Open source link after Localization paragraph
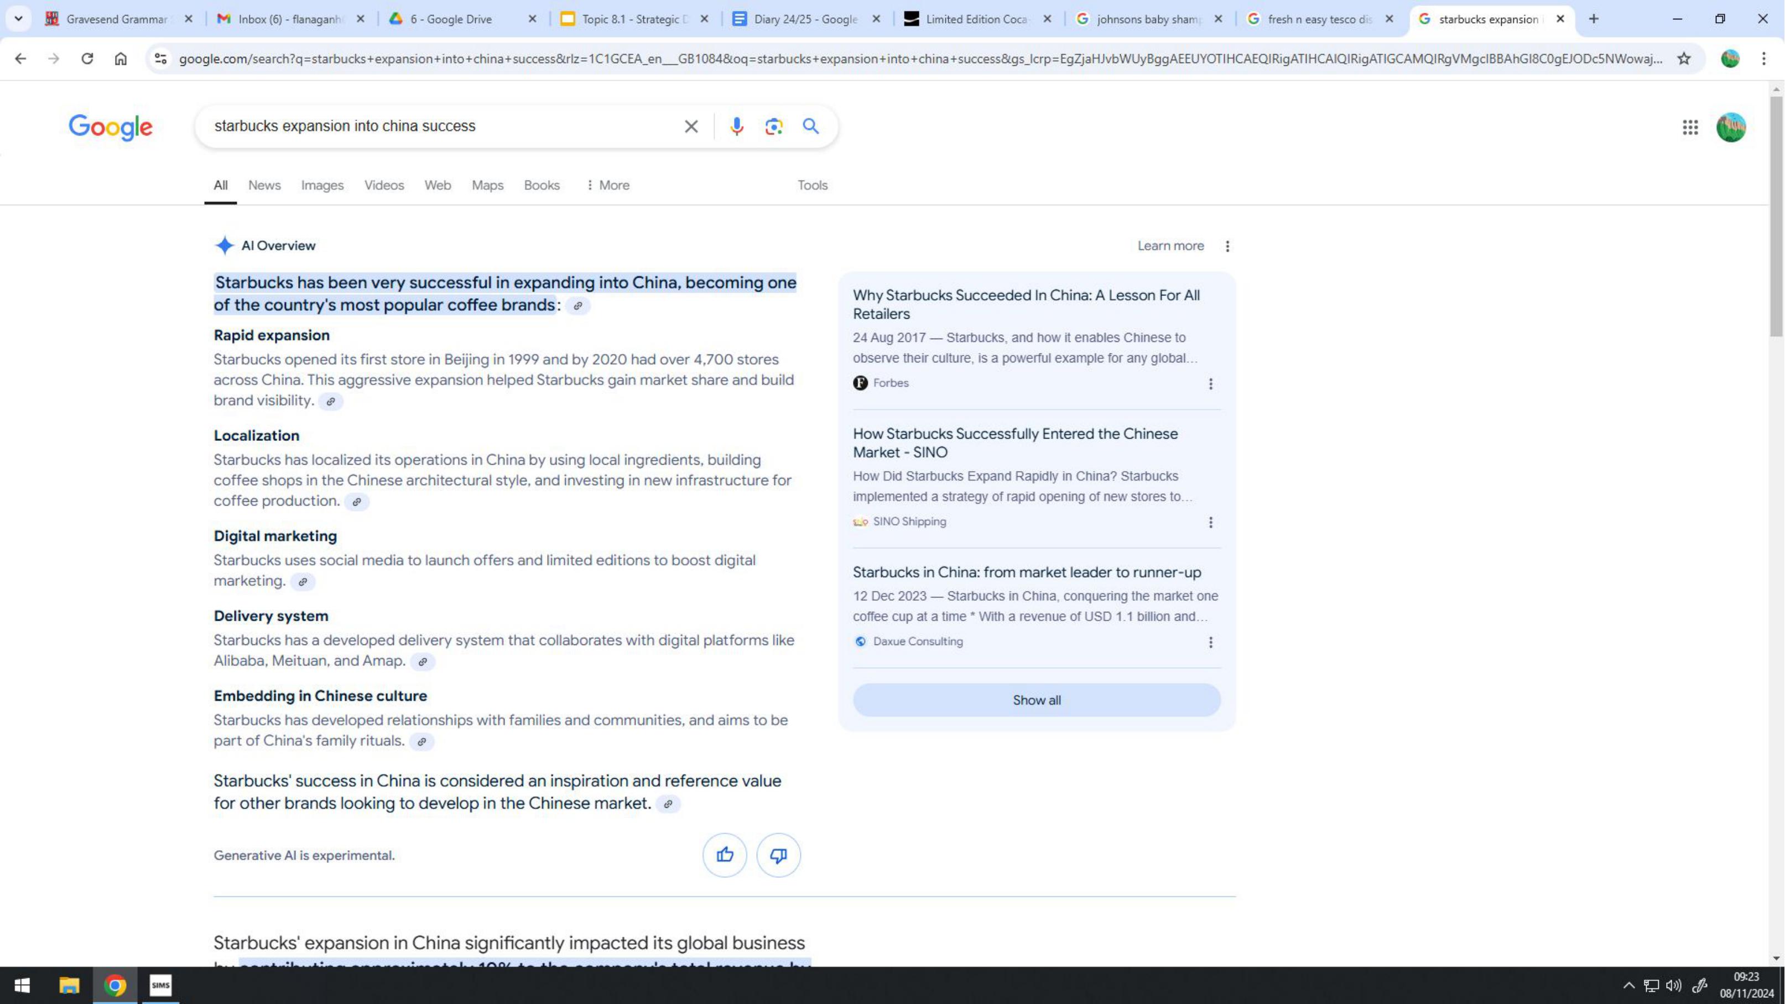Viewport: 1785px width, 1004px height. (357, 502)
